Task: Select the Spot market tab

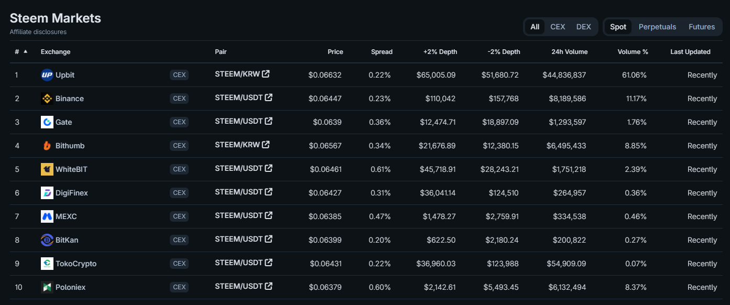Action: pyautogui.click(x=618, y=27)
